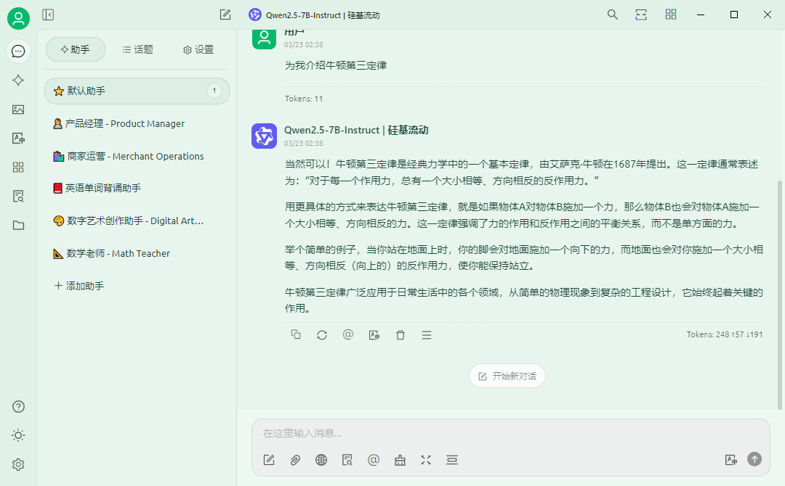
Task: Expand the message input to fullscreen
Action: click(426, 460)
